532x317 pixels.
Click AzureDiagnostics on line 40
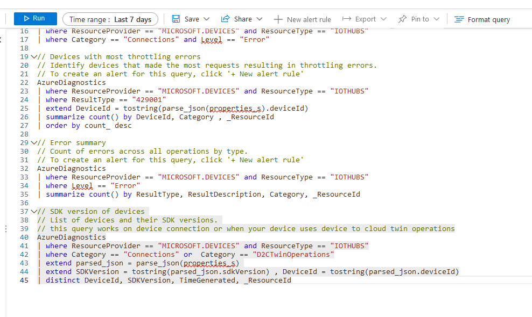pos(72,237)
